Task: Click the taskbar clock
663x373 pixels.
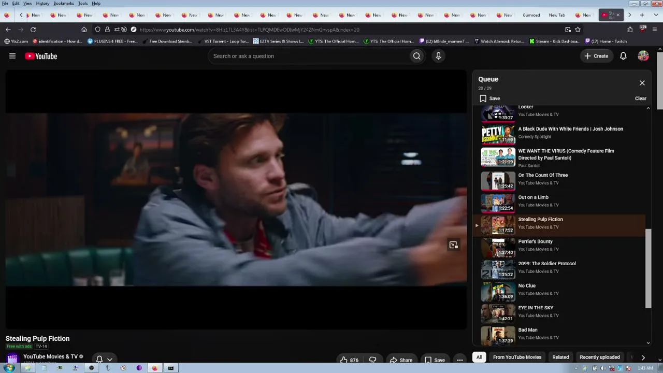Action: 645,368
